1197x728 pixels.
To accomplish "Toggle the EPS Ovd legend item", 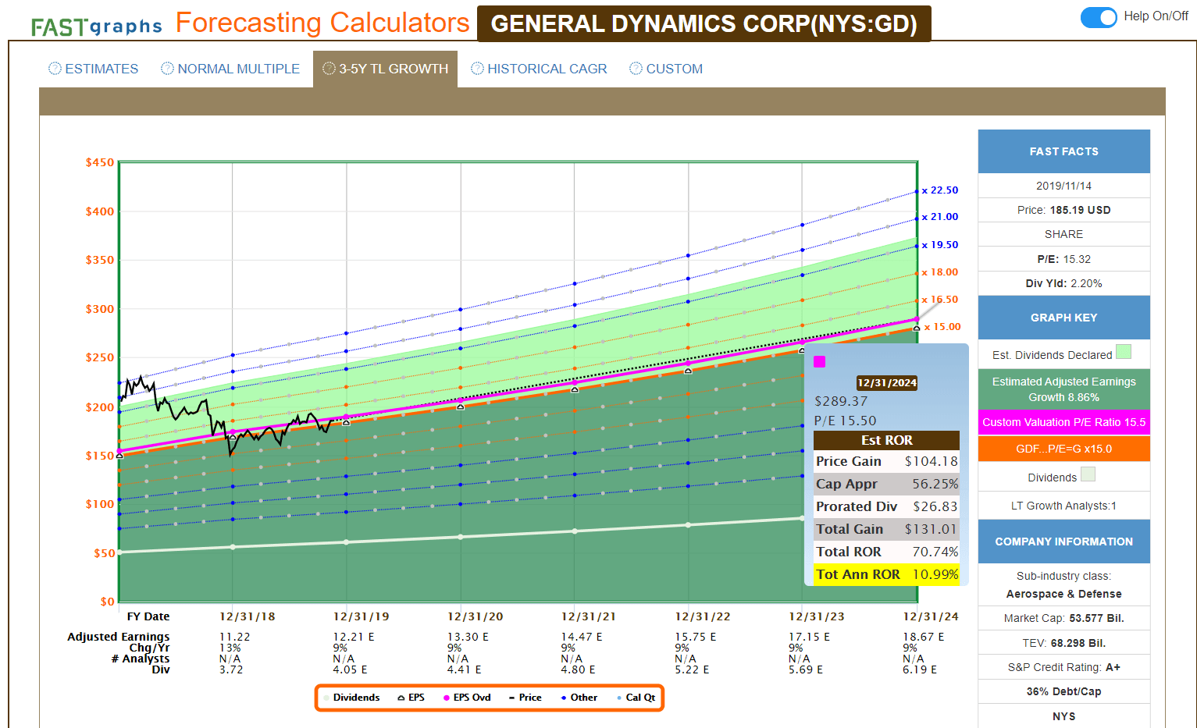I will (x=467, y=698).
